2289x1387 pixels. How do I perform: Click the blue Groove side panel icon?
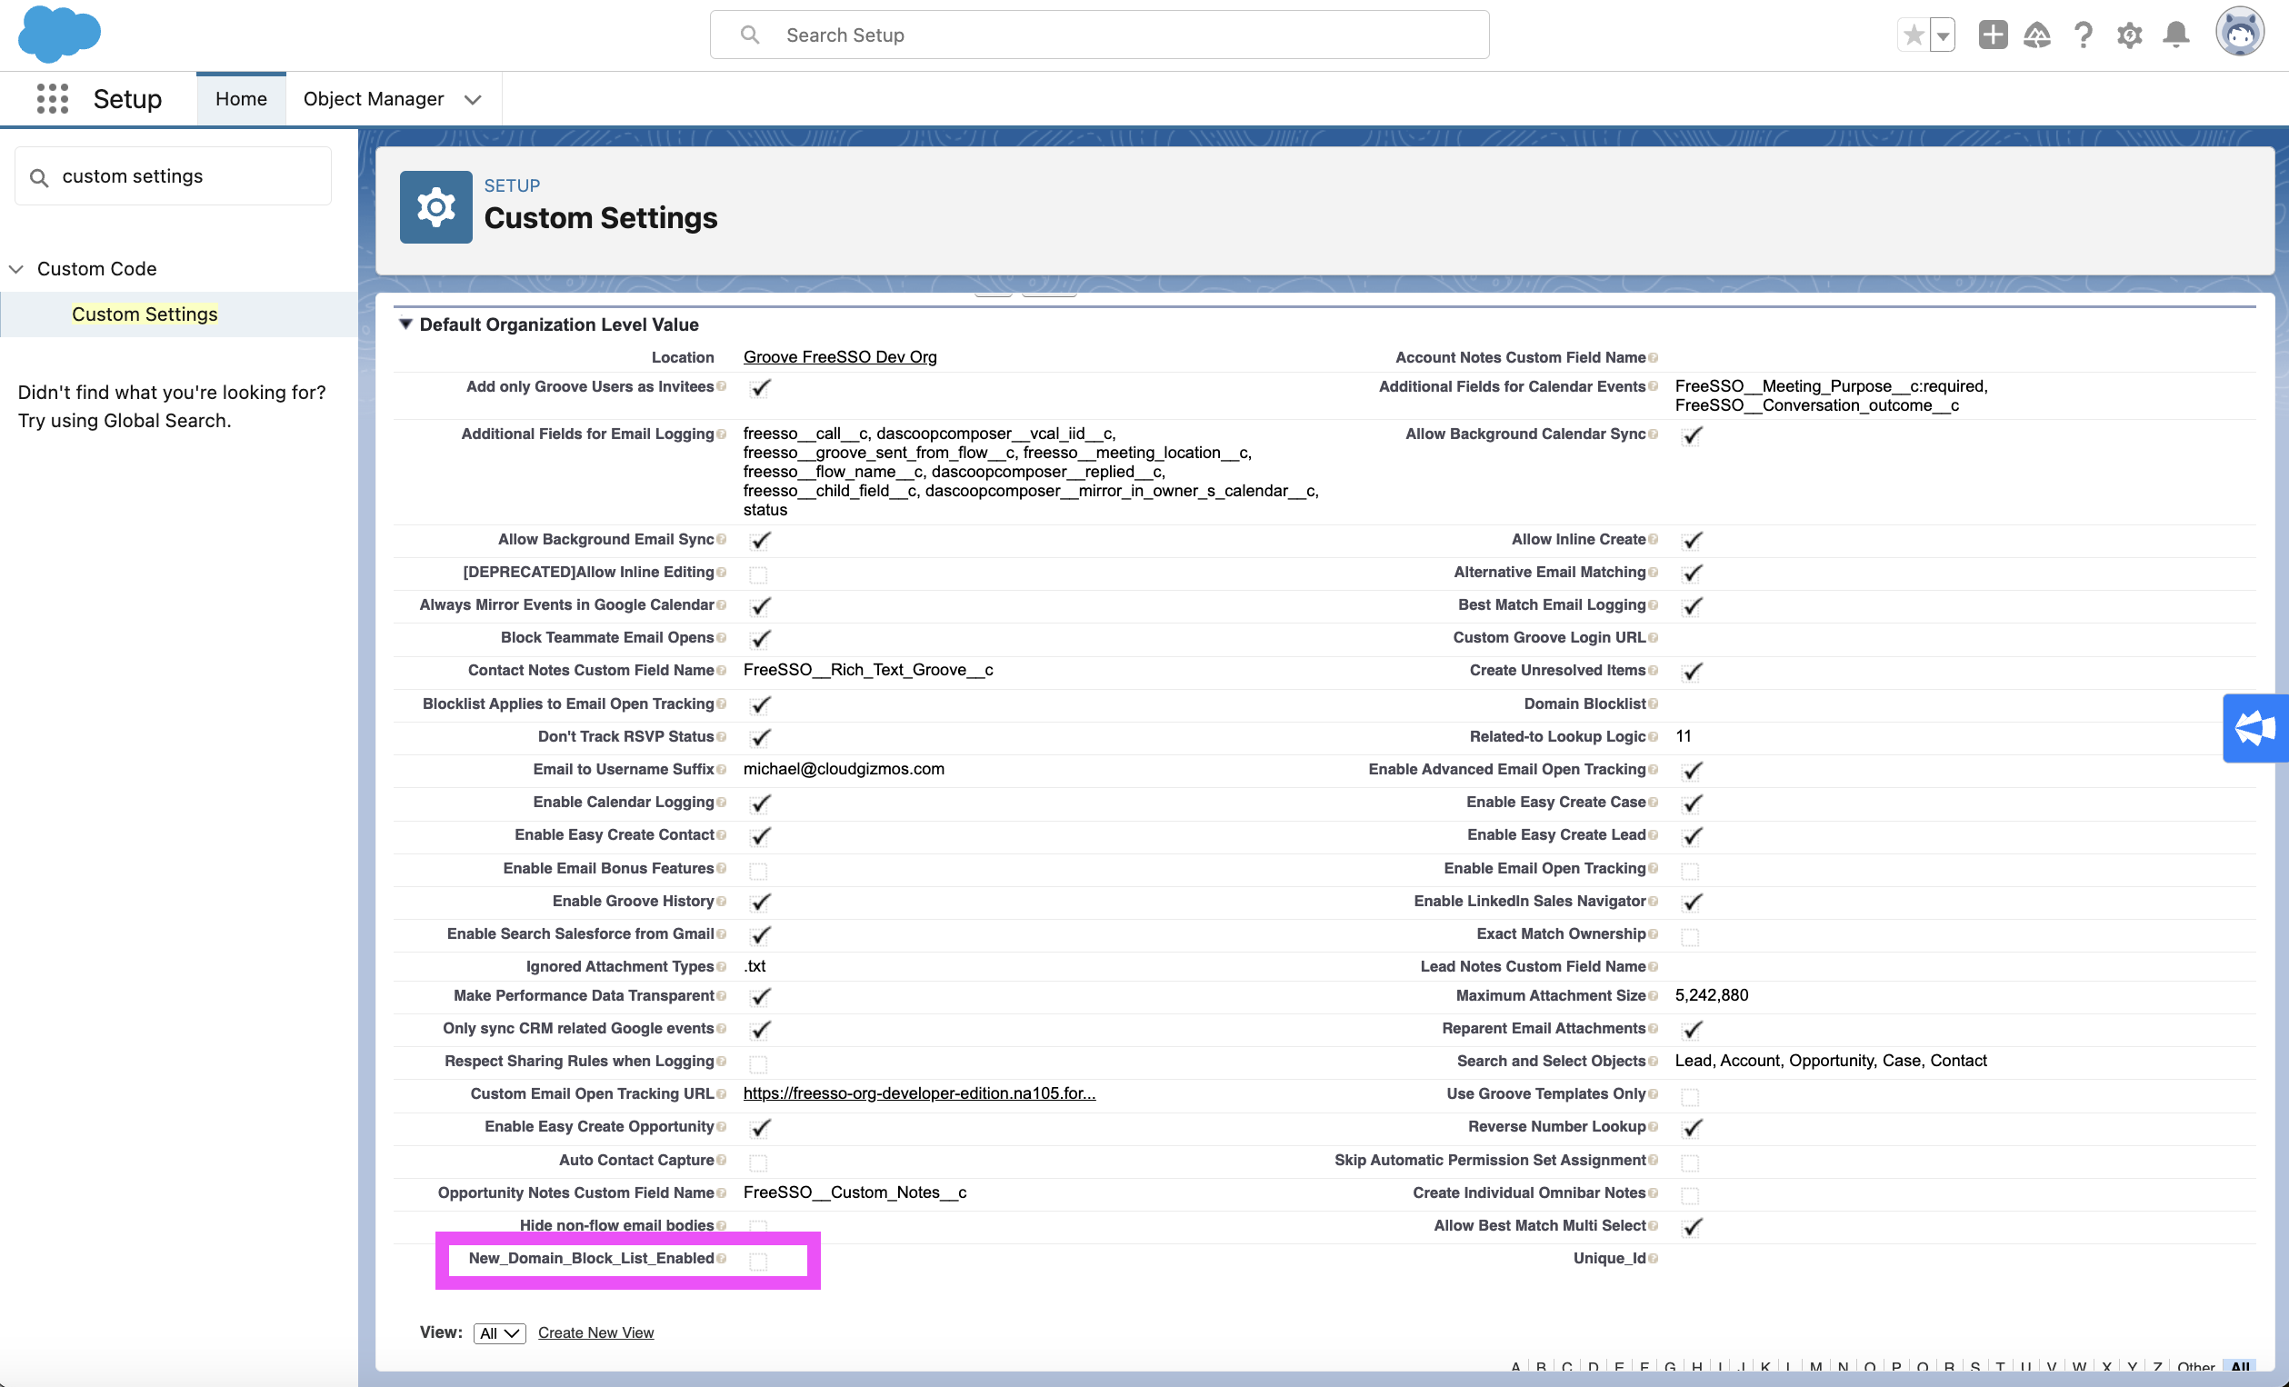[2254, 728]
